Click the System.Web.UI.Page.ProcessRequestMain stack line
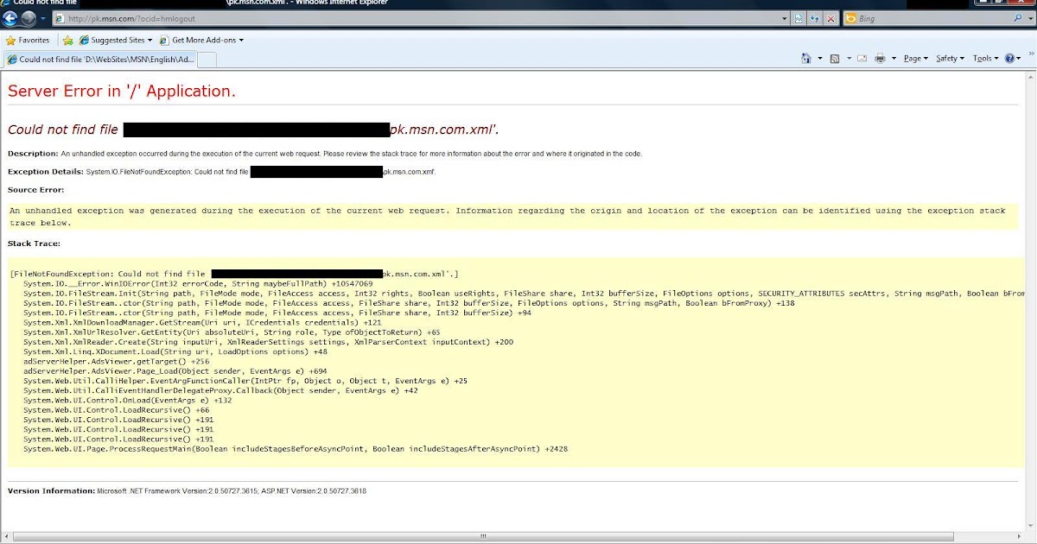1037x544 pixels. (296, 449)
